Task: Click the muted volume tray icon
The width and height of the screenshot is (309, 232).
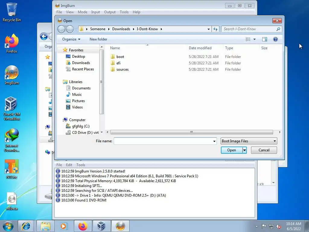Action: (x=279, y=226)
